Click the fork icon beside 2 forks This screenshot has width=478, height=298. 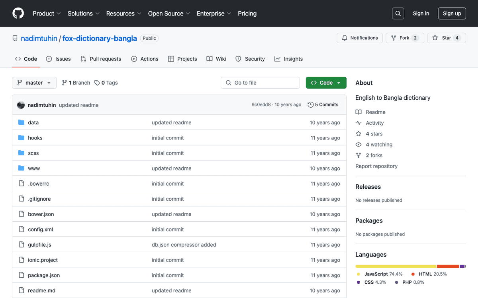(x=358, y=155)
